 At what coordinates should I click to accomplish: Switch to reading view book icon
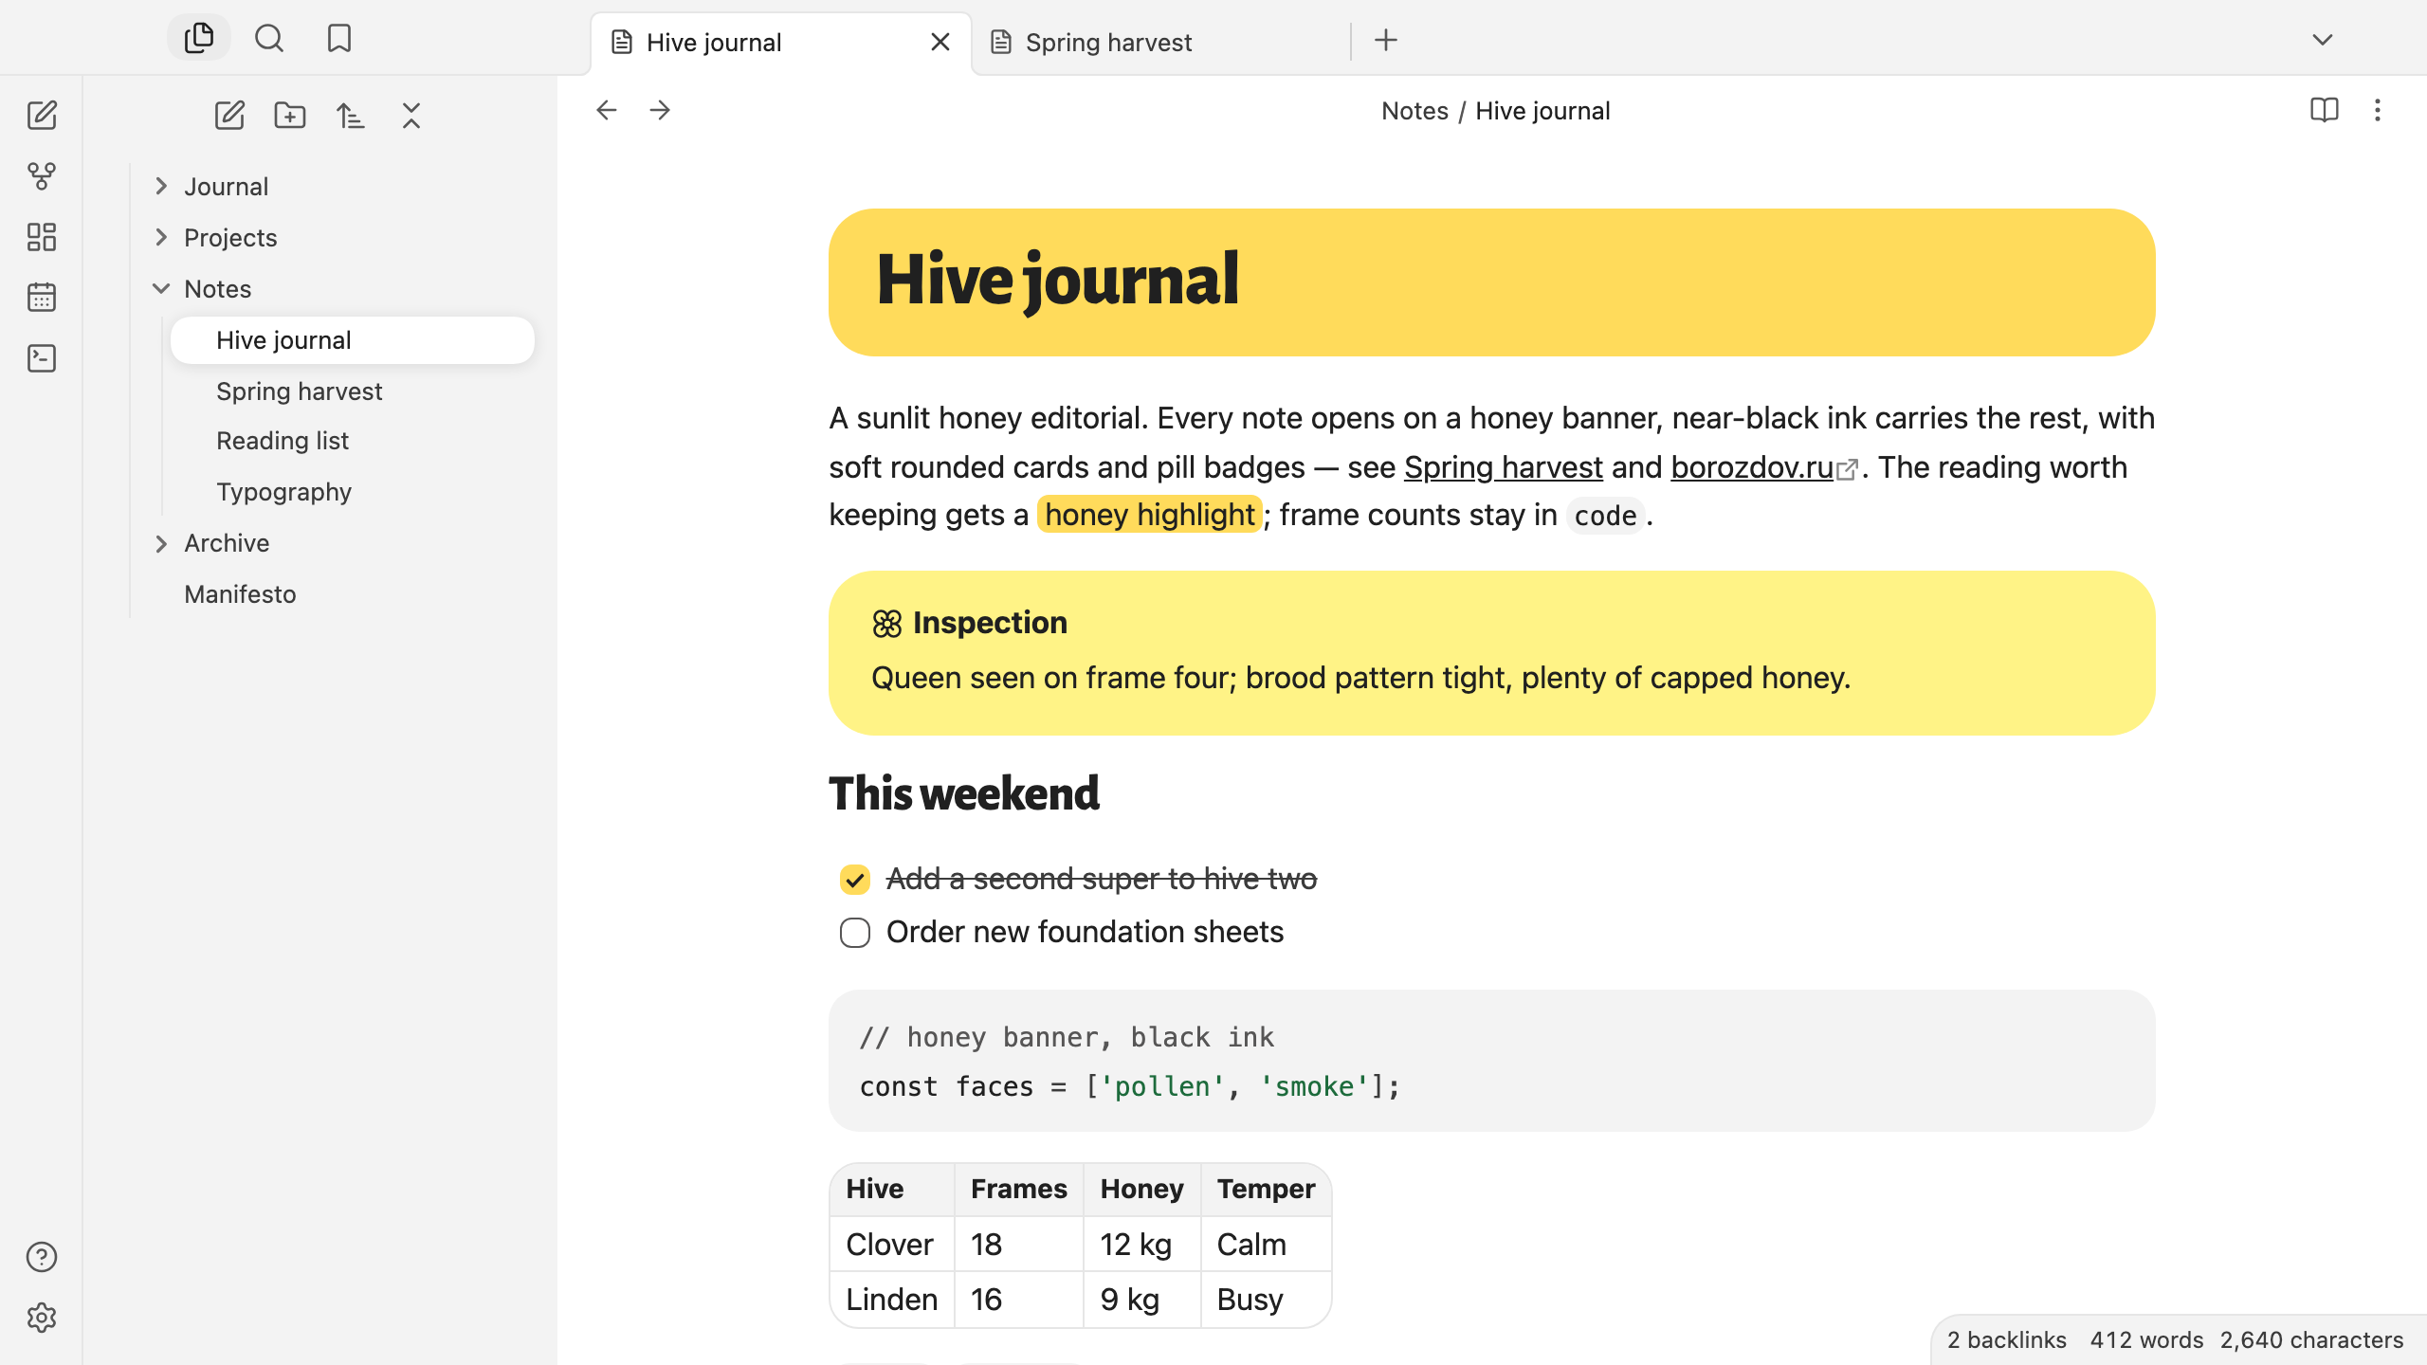click(x=2324, y=111)
